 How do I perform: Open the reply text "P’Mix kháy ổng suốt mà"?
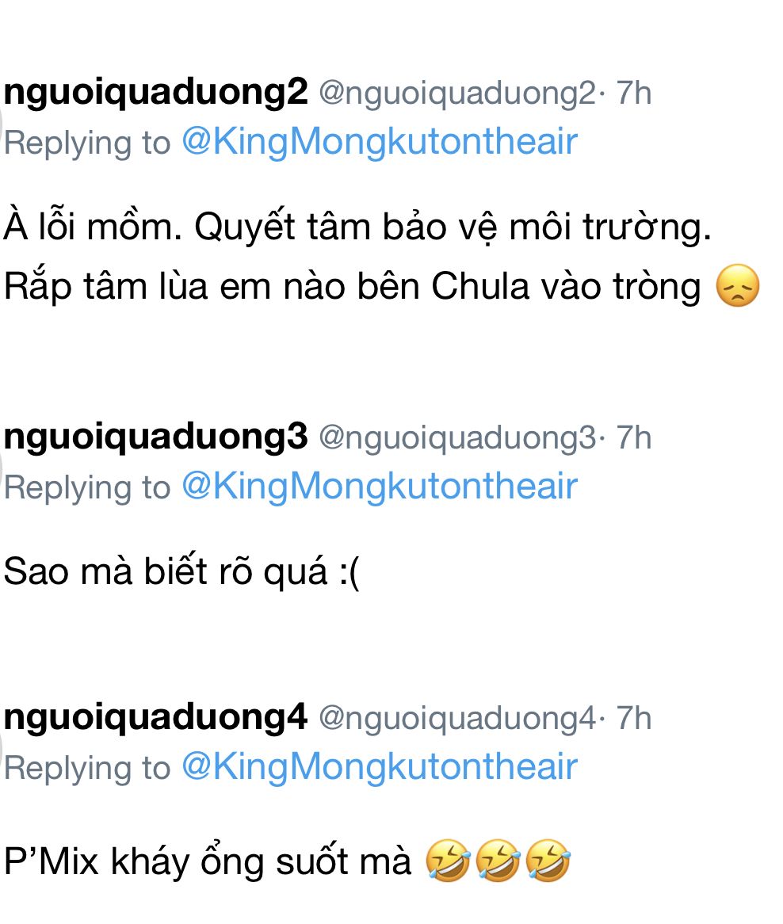click(208, 861)
